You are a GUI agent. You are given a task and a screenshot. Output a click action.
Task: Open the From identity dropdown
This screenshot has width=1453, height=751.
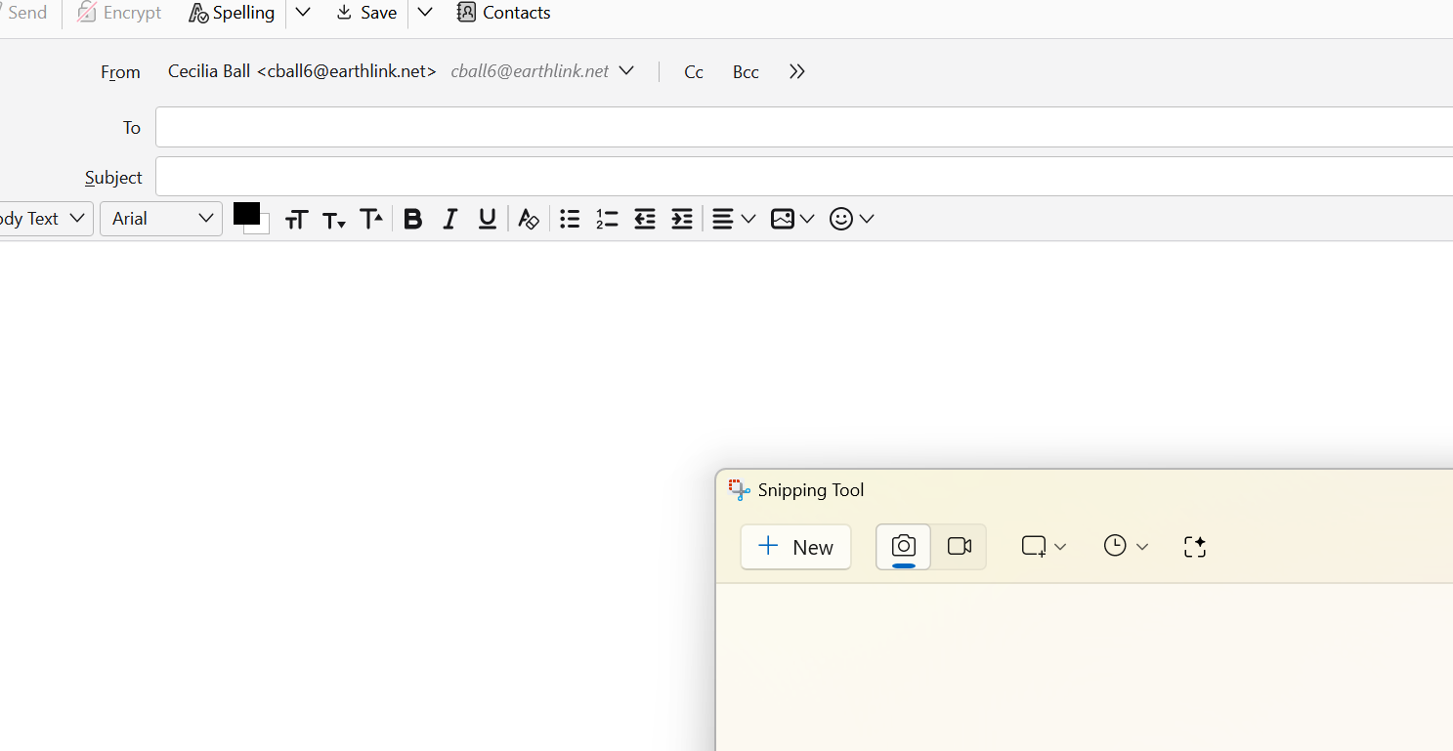[627, 71]
